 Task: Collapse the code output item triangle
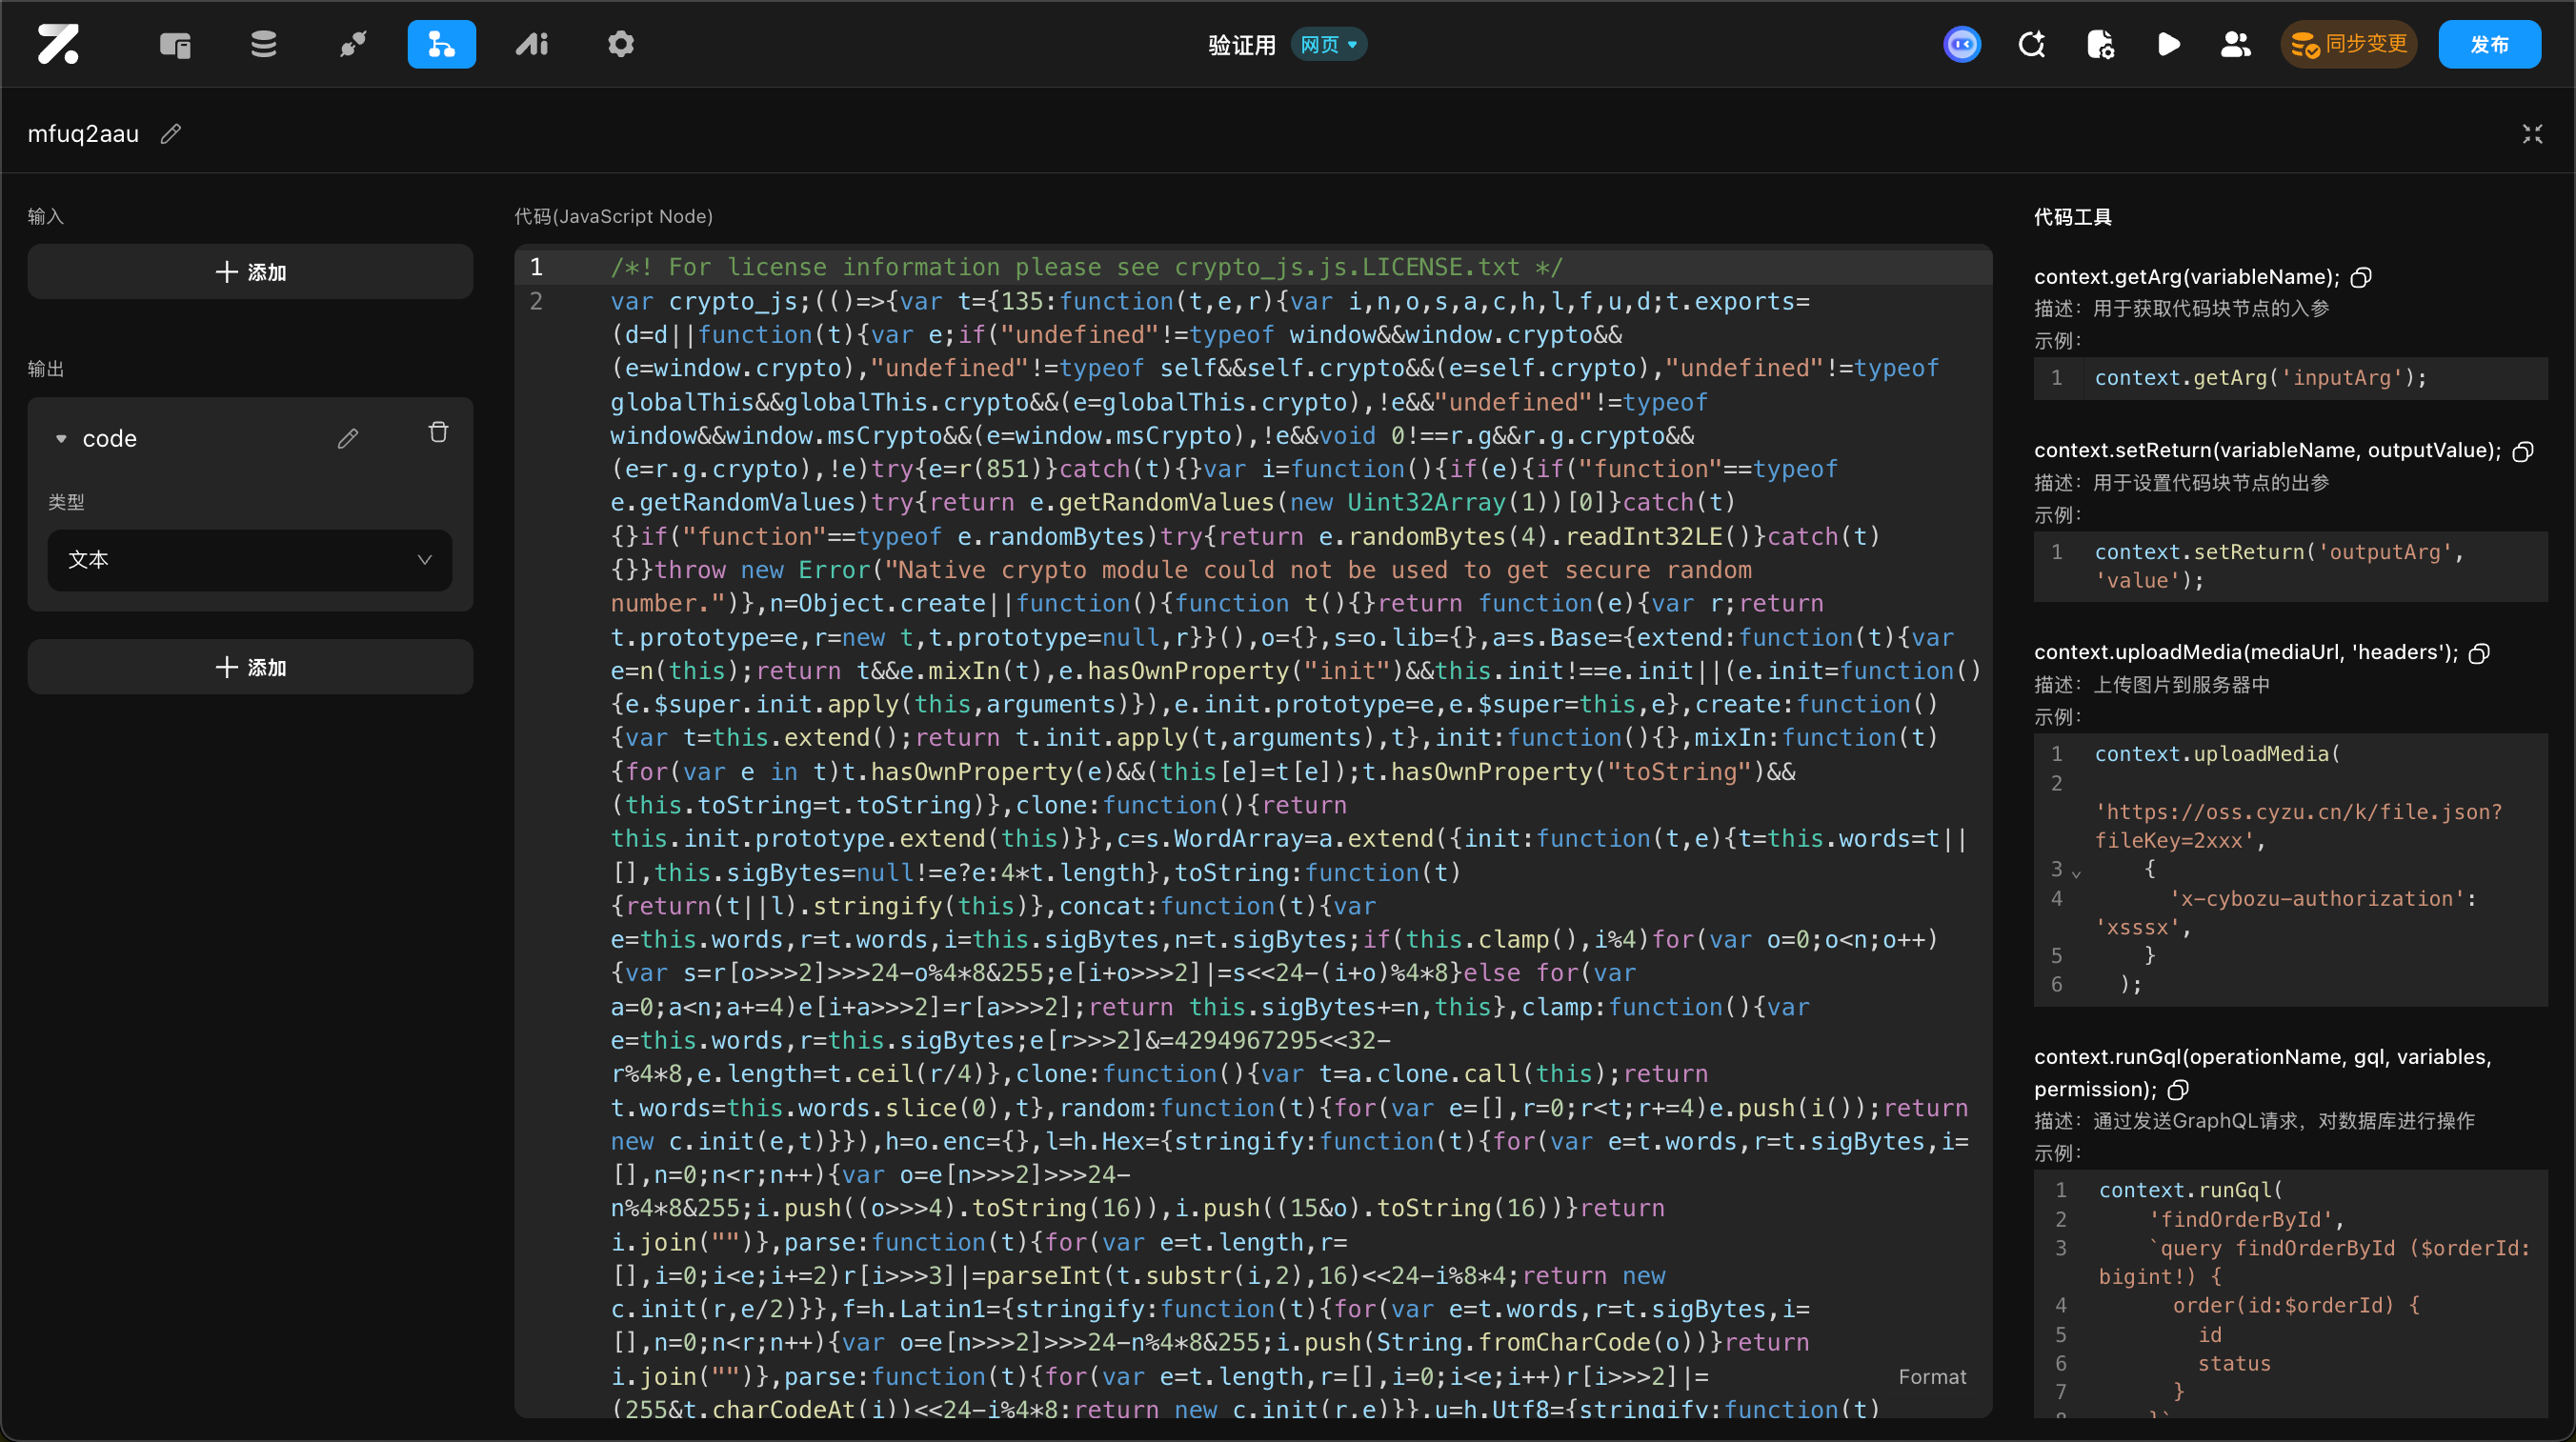point(61,438)
